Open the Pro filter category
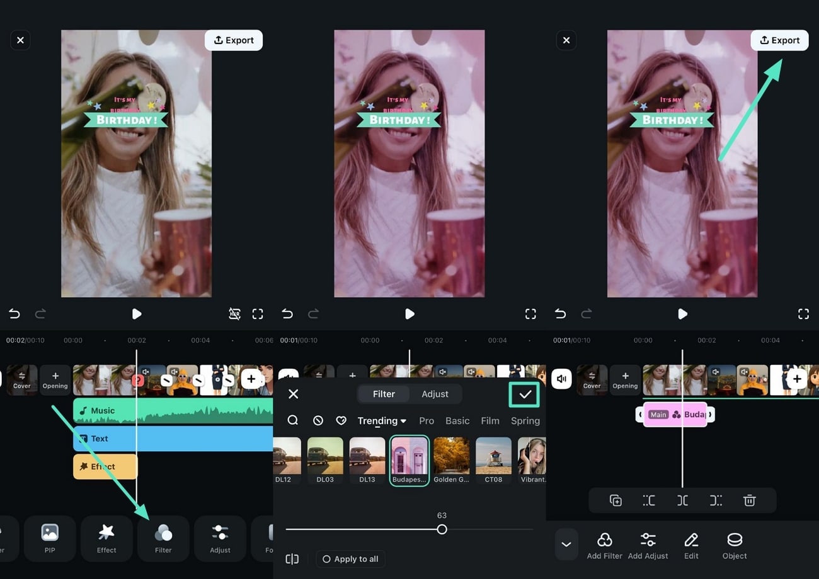 click(427, 421)
